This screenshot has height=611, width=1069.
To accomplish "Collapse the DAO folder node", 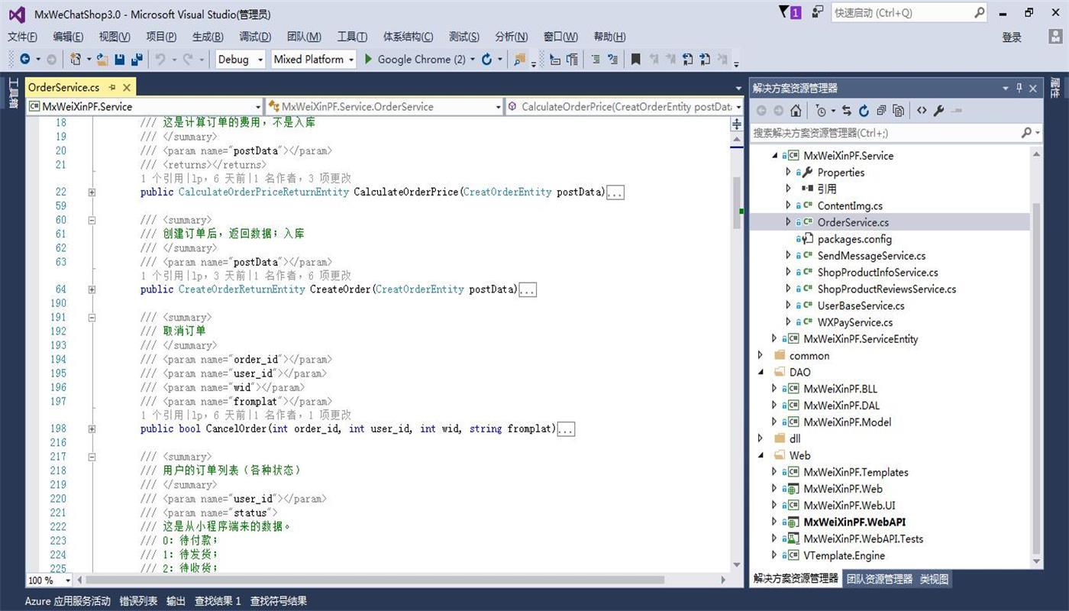I will pyautogui.click(x=760, y=372).
